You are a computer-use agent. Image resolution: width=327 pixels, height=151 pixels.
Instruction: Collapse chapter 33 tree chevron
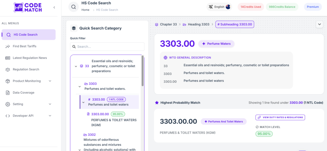point(76,66)
